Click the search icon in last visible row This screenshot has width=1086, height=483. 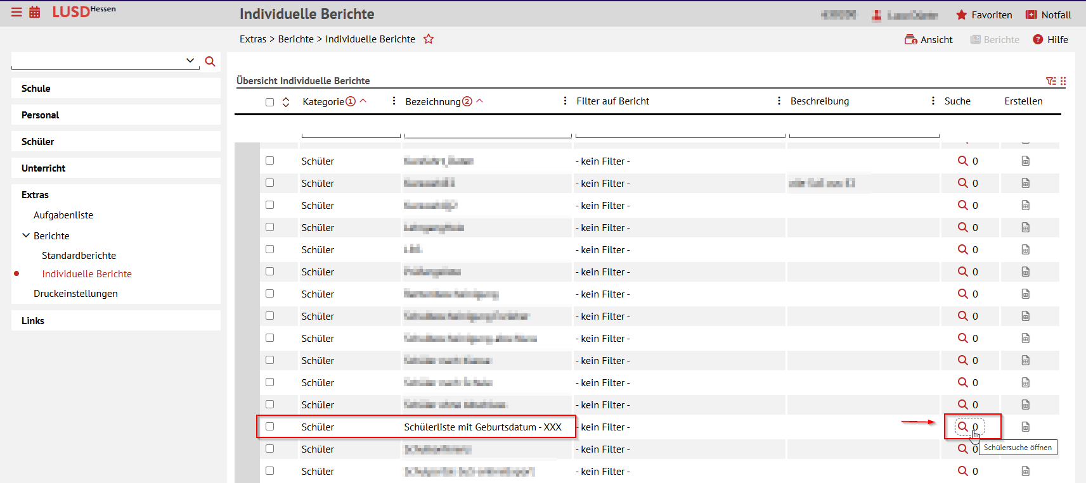tap(963, 471)
